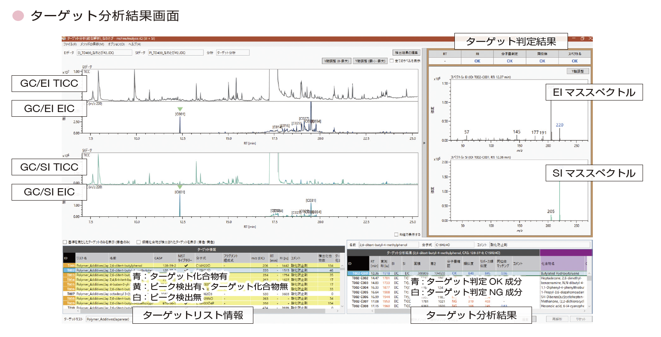Viewport: 661px width, 337px height.
Task: Select result row T002-C008
Action: coord(467,306)
